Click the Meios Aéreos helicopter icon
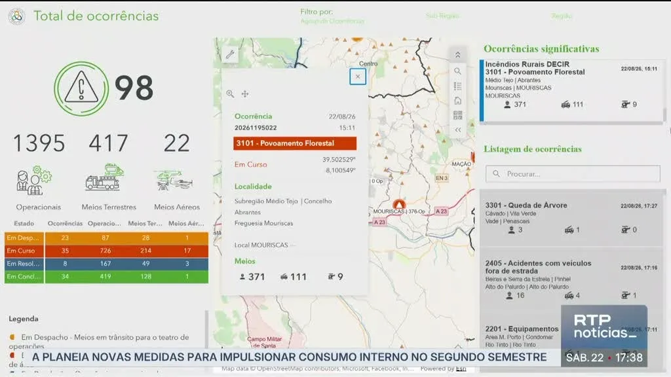 (173, 180)
